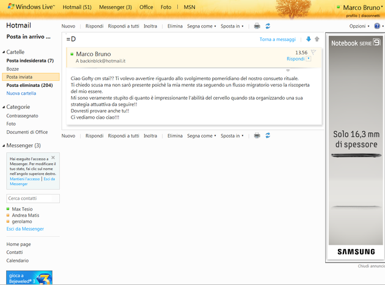Open top Segna come dropdown
The width and height of the screenshot is (385, 285).
[x=202, y=26]
